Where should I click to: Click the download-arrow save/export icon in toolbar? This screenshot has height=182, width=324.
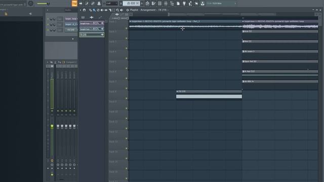click(x=202, y=4)
